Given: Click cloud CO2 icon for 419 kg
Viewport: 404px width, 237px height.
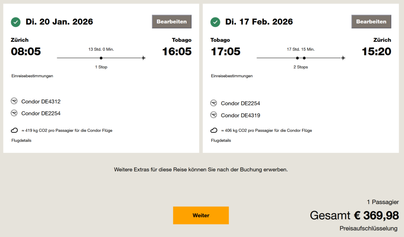Looking at the screenshot, I should click(14, 130).
